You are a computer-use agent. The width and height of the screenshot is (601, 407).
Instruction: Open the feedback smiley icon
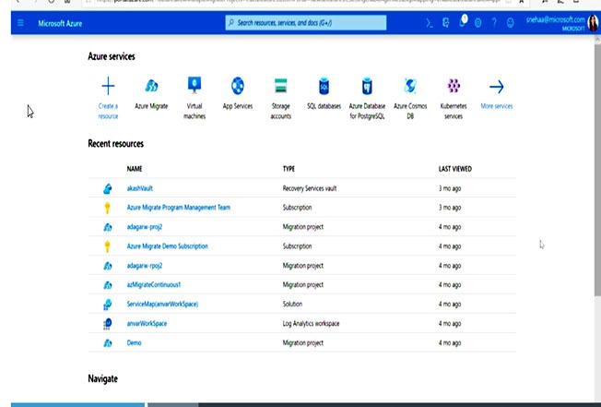510,23
